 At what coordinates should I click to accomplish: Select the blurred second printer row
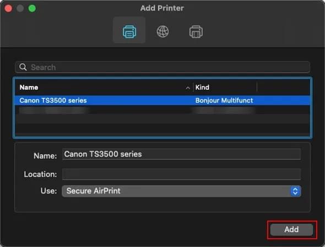(x=162, y=110)
